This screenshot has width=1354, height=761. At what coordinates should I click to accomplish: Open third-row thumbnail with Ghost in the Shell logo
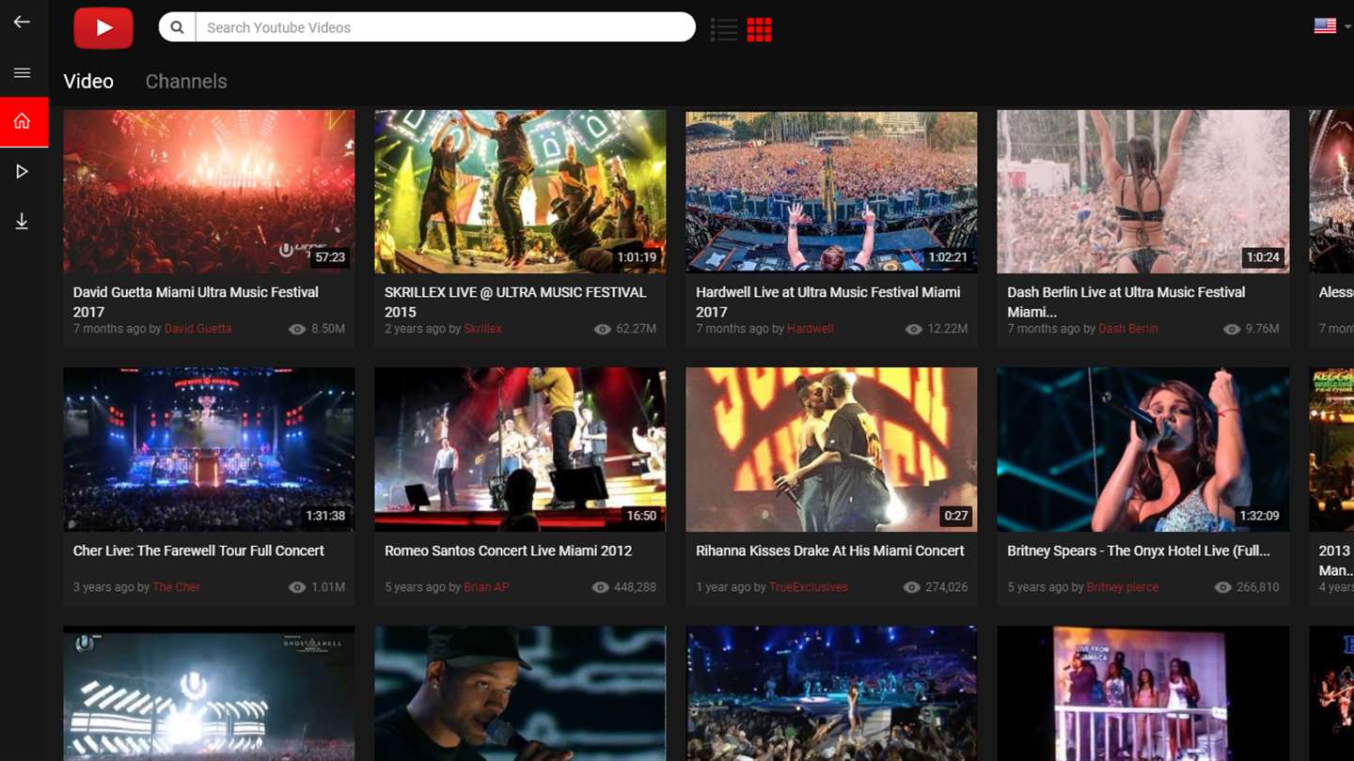tap(209, 693)
